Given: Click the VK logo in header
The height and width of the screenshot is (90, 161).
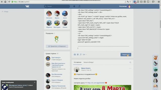Looking at the screenshot, I should point(27,6).
